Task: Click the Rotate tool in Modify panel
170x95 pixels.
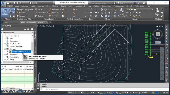Action: (105, 9)
